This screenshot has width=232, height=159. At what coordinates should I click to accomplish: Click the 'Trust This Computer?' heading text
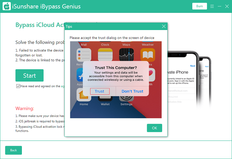(116, 68)
